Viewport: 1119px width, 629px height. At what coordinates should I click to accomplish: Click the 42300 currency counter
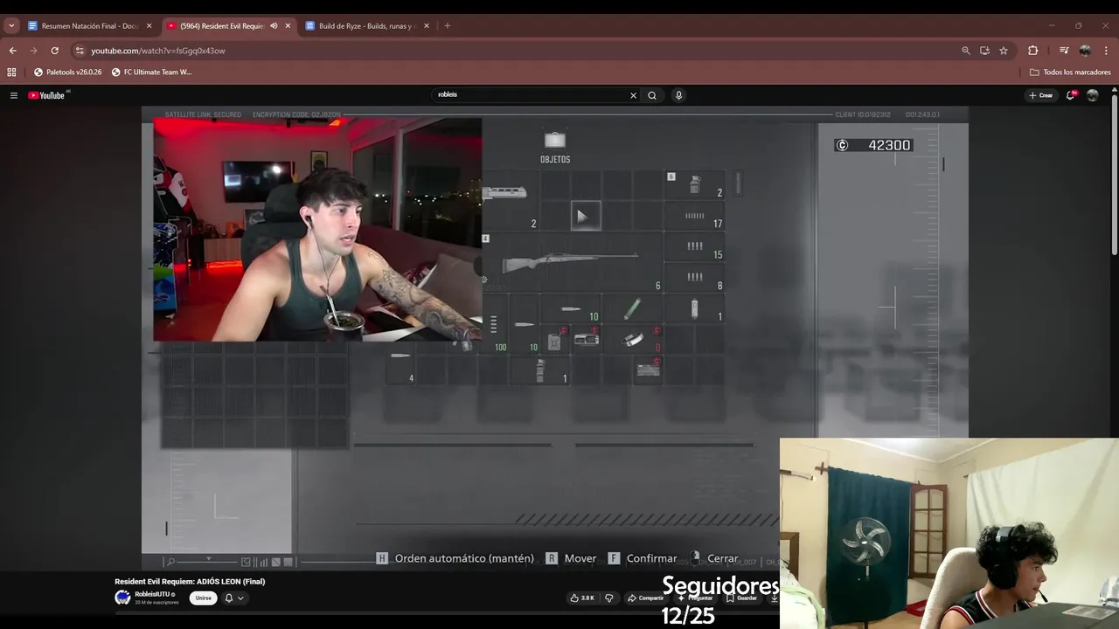click(x=873, y=145)
